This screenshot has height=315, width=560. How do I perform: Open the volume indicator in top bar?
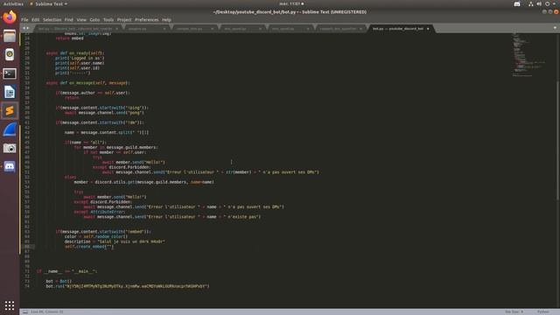pos(539,3)
